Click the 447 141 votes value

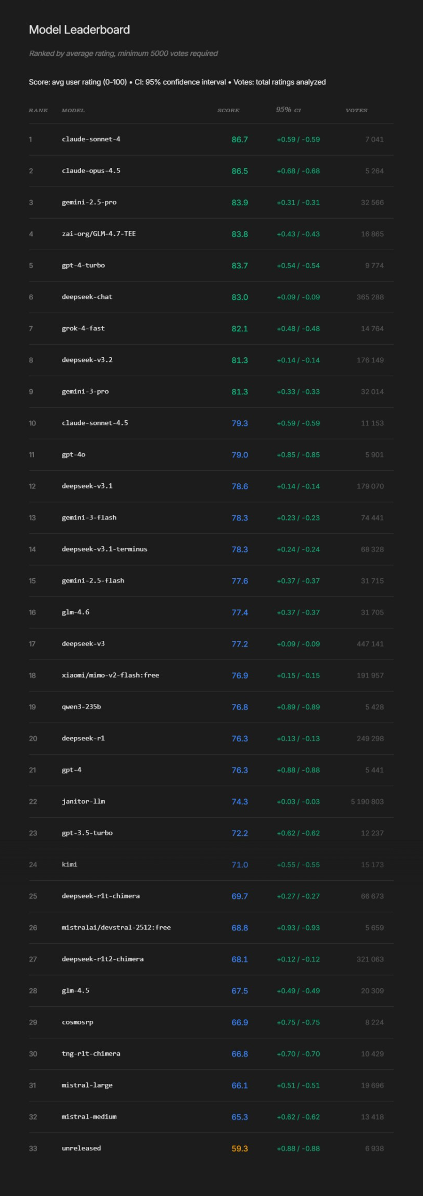pos(370,644)
